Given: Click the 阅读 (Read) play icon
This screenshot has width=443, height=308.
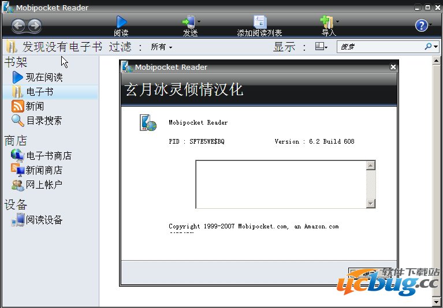Looking at the screenshot, I should point(121,22).
